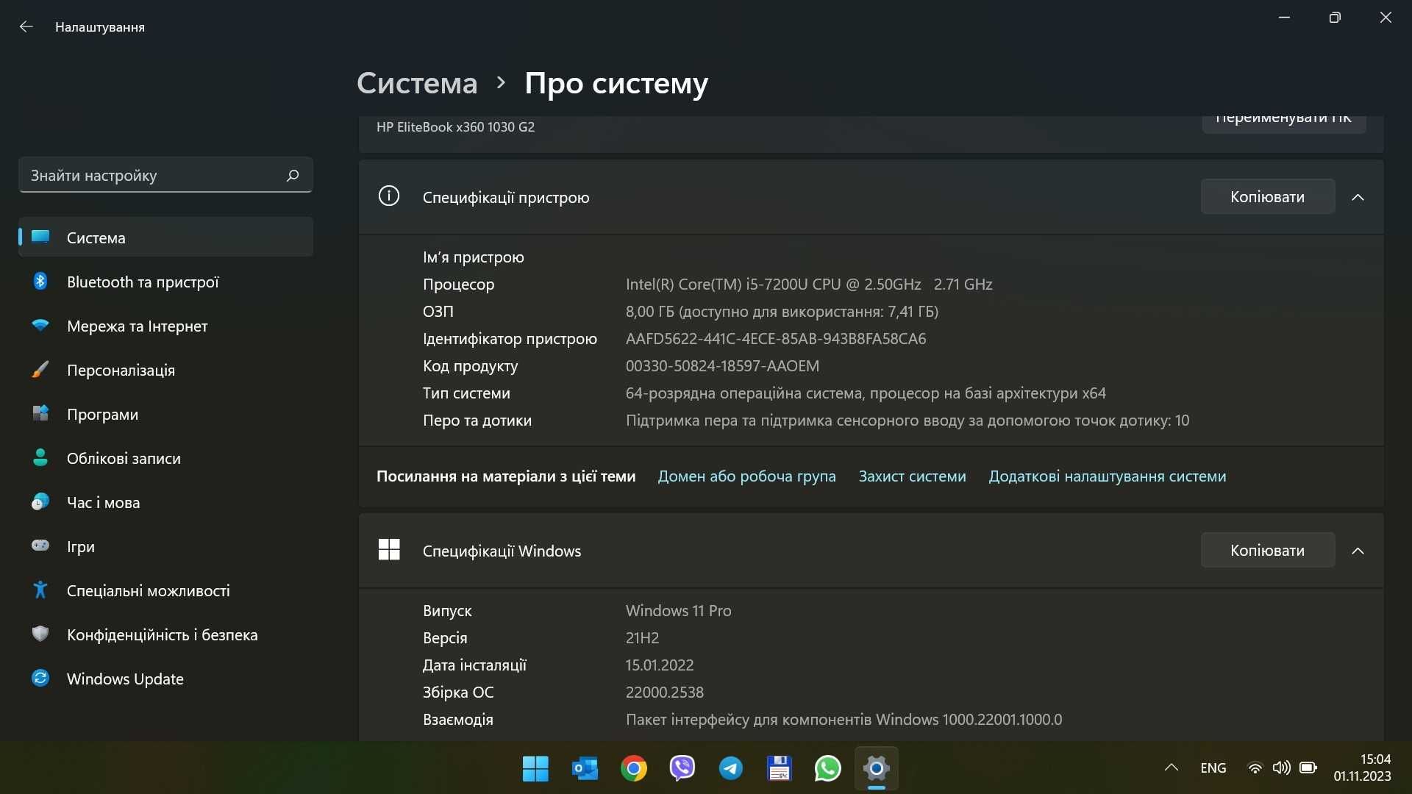
Task: Select version value 21H2
Action: click(x=642, y=638)
